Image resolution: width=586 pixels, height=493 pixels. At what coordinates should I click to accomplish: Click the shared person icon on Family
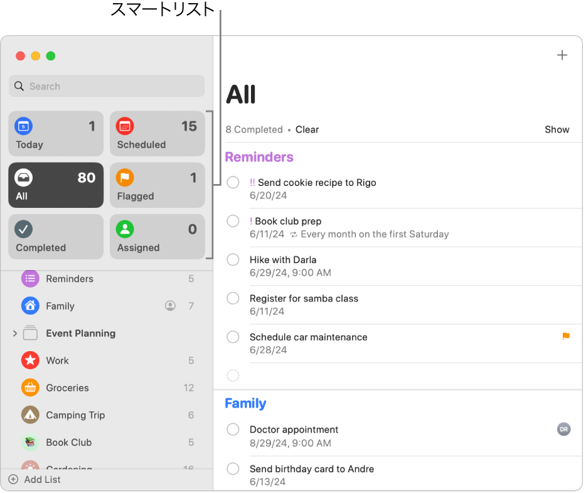[171, 306]
